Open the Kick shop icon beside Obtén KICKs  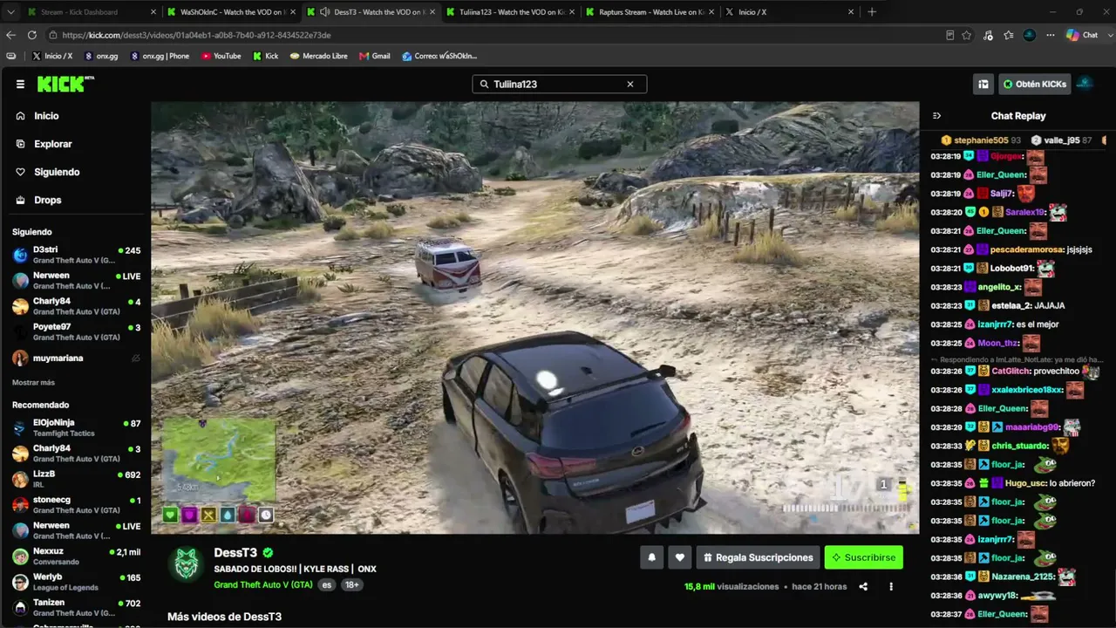pyautogui.click(x=983, y=85)
